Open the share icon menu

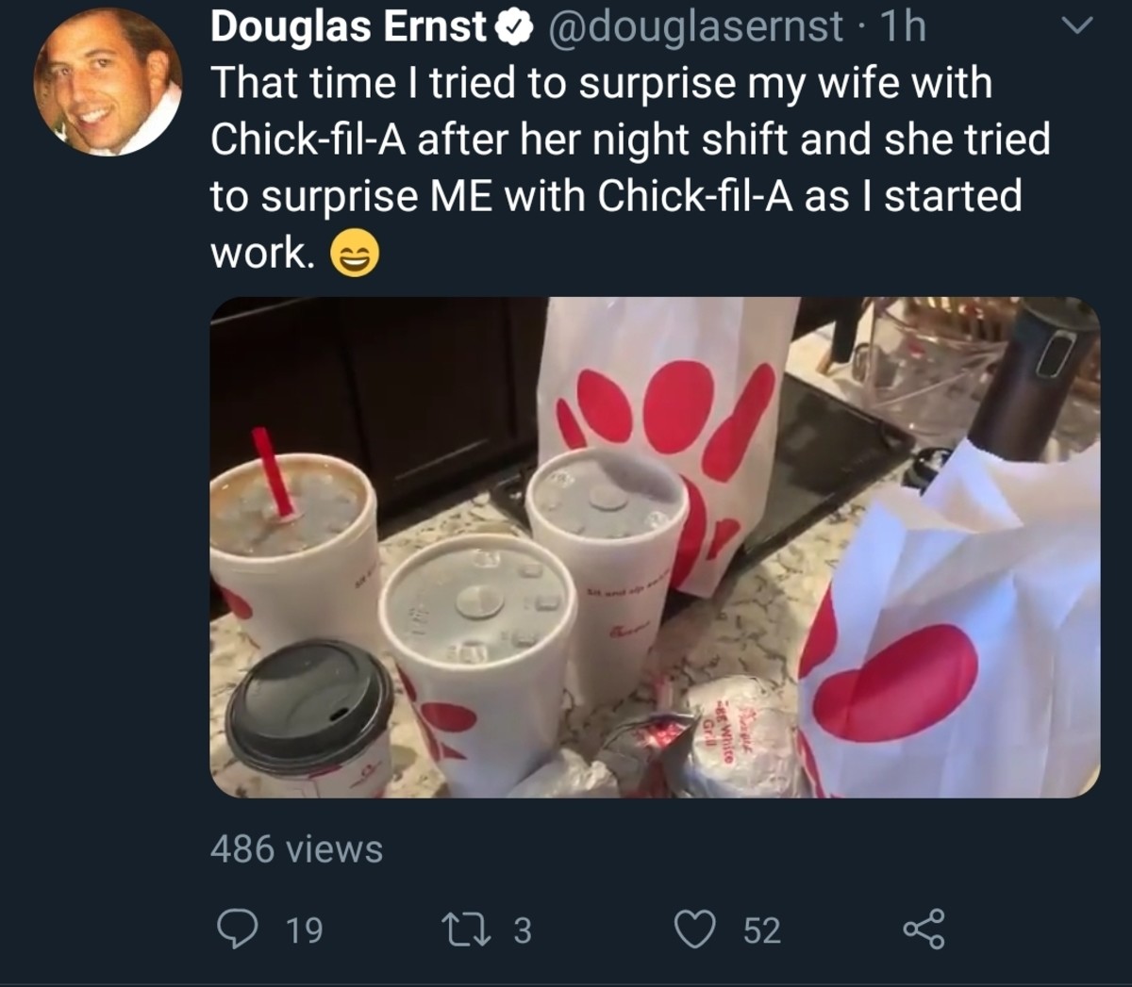tap(923, 929)
